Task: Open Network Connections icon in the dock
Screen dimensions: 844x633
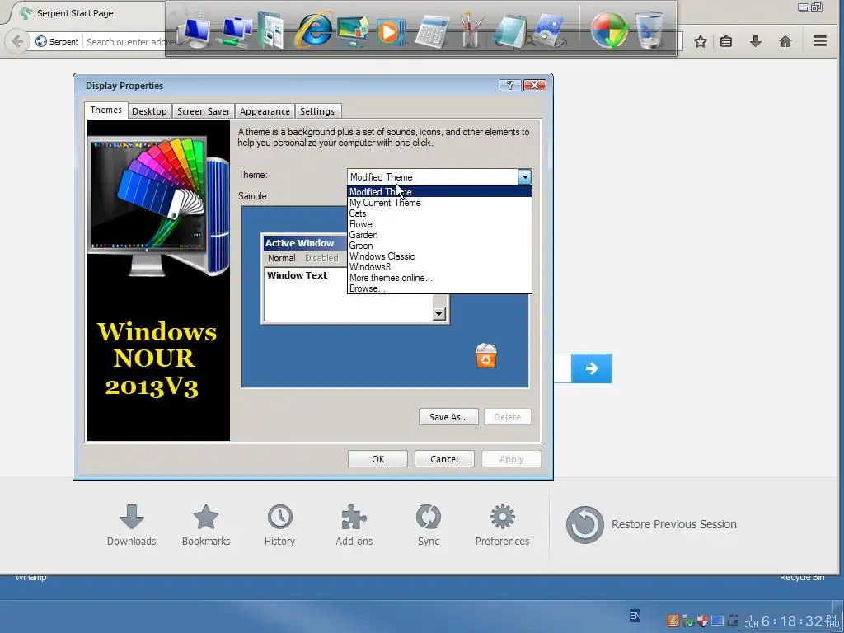Action: [x=237, y=31]
